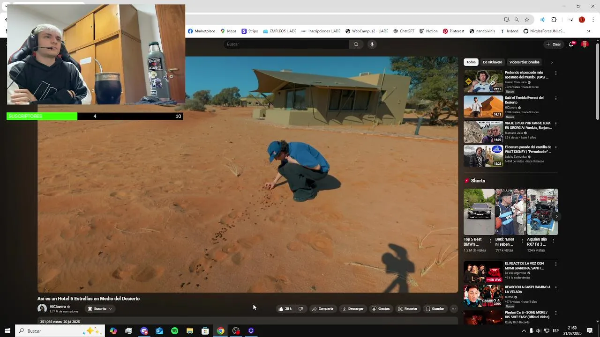Click the Guardar button
The image size is (600, 337).
(435, 309)
